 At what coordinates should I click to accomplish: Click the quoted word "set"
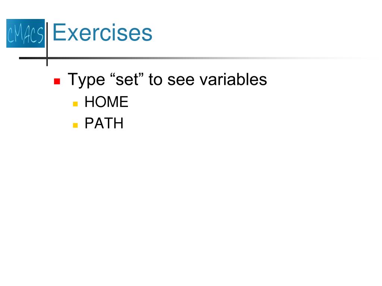127,79
